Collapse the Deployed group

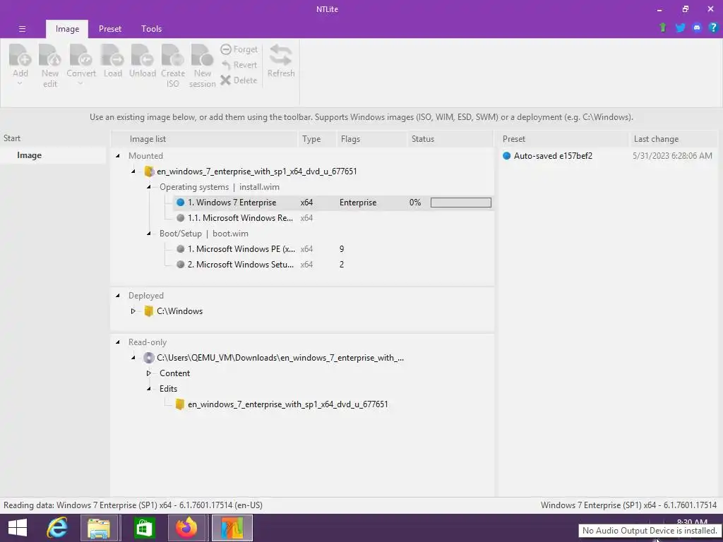pos(118,296)
